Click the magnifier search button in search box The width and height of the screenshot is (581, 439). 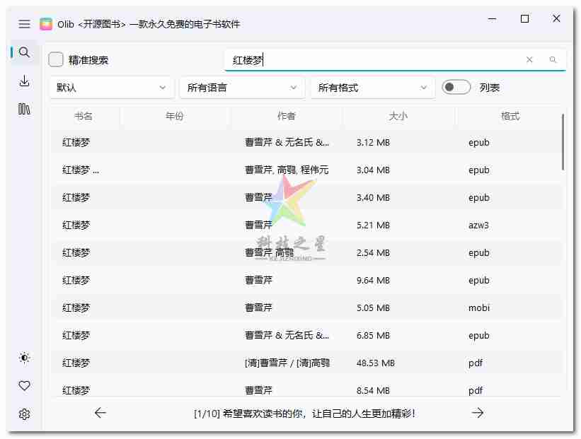tap(553, 60)
